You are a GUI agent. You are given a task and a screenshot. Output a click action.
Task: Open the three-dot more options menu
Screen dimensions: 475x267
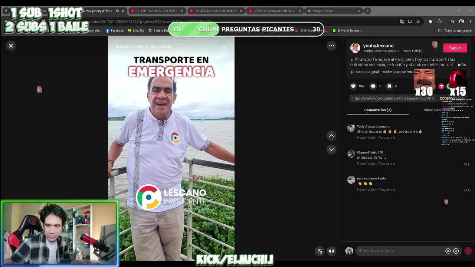click(x=331, y=46)
